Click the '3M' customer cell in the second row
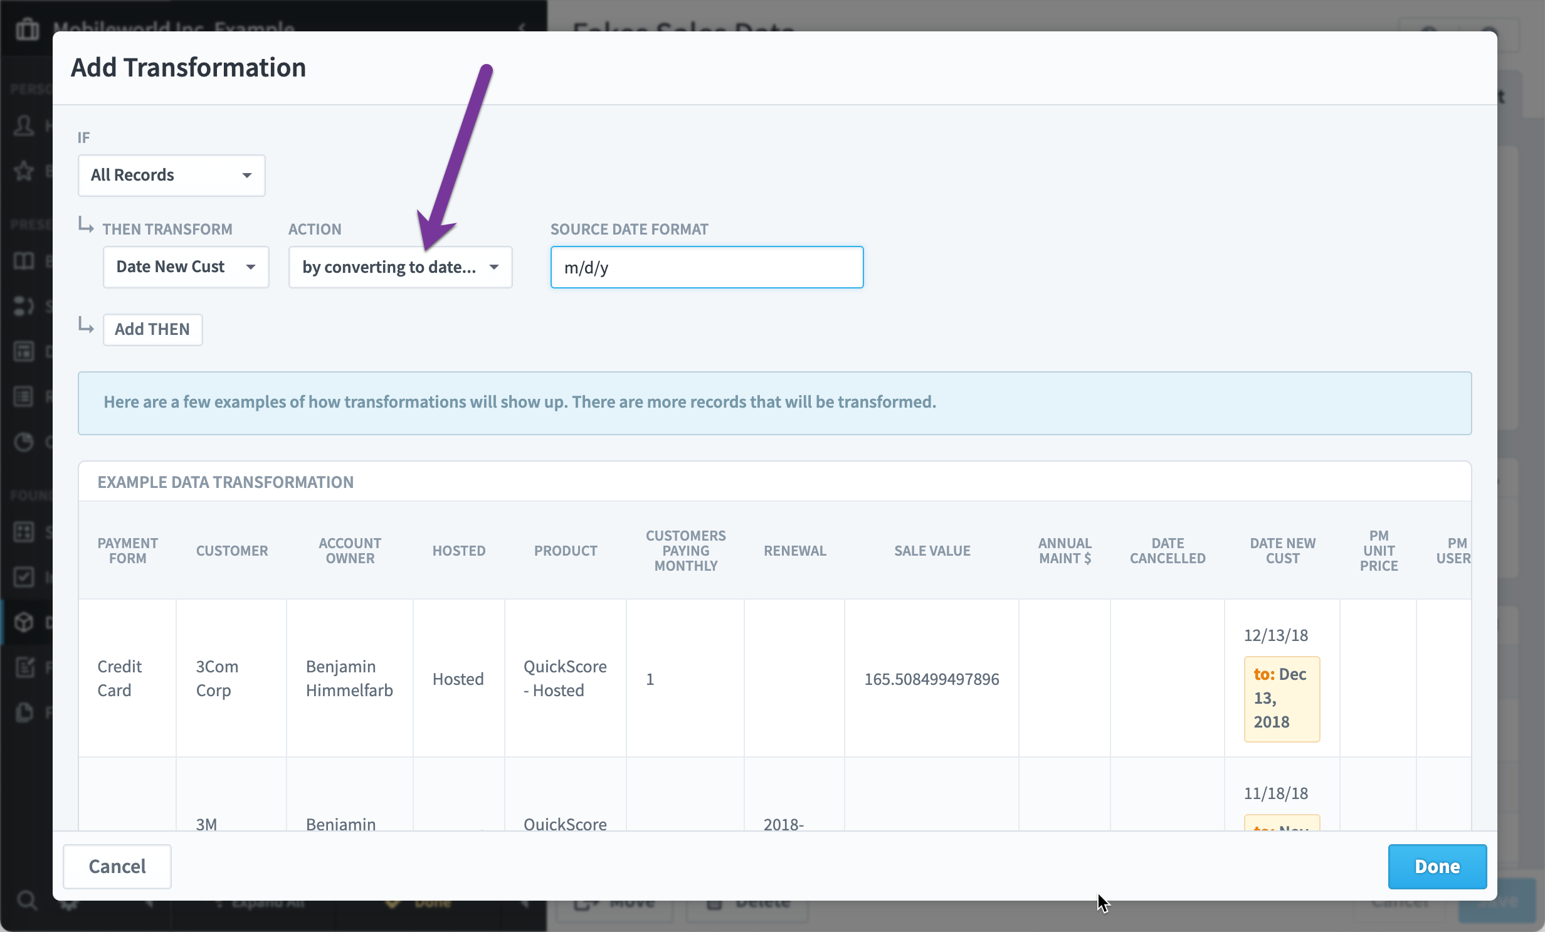The image size is (1545, 932). (x=206, y=823)
